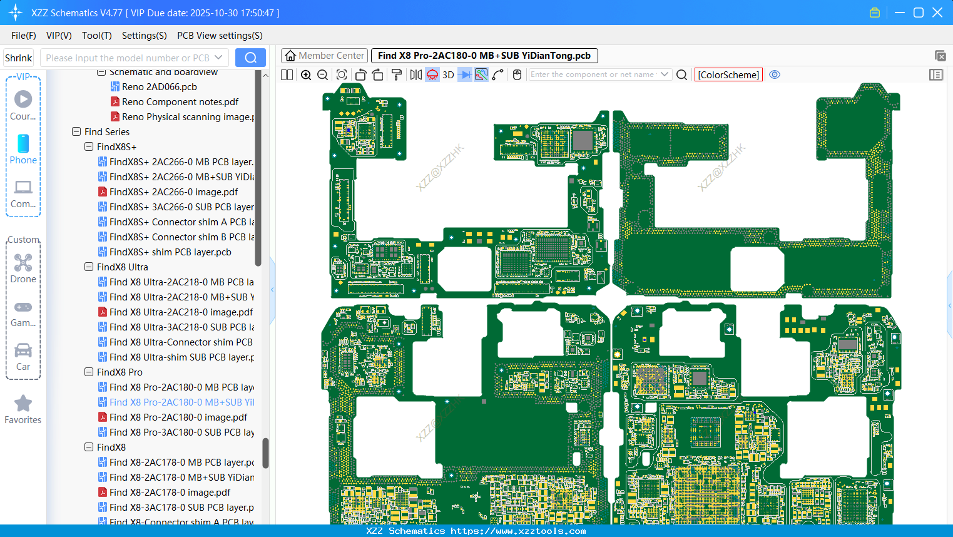Open Favorites star
The width and height of the screenshot is (953, 537).
coord(23,409)
